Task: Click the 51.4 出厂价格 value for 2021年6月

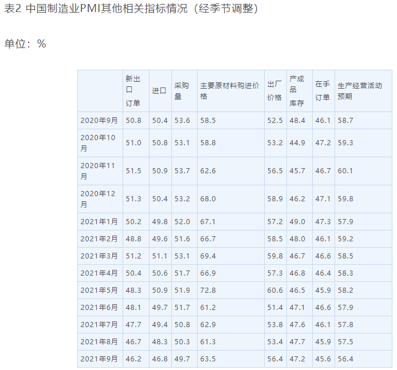Action: click(275, 308)
